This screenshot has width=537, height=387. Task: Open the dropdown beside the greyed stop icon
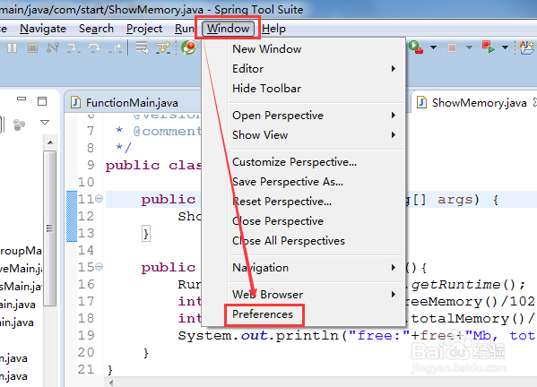(x=469, y=47)
